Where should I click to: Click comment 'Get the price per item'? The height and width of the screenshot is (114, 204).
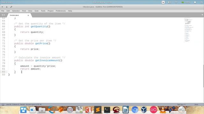click(35, 41)
